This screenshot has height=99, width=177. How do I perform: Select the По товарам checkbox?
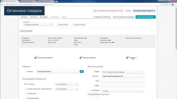(x=25, y=84)
